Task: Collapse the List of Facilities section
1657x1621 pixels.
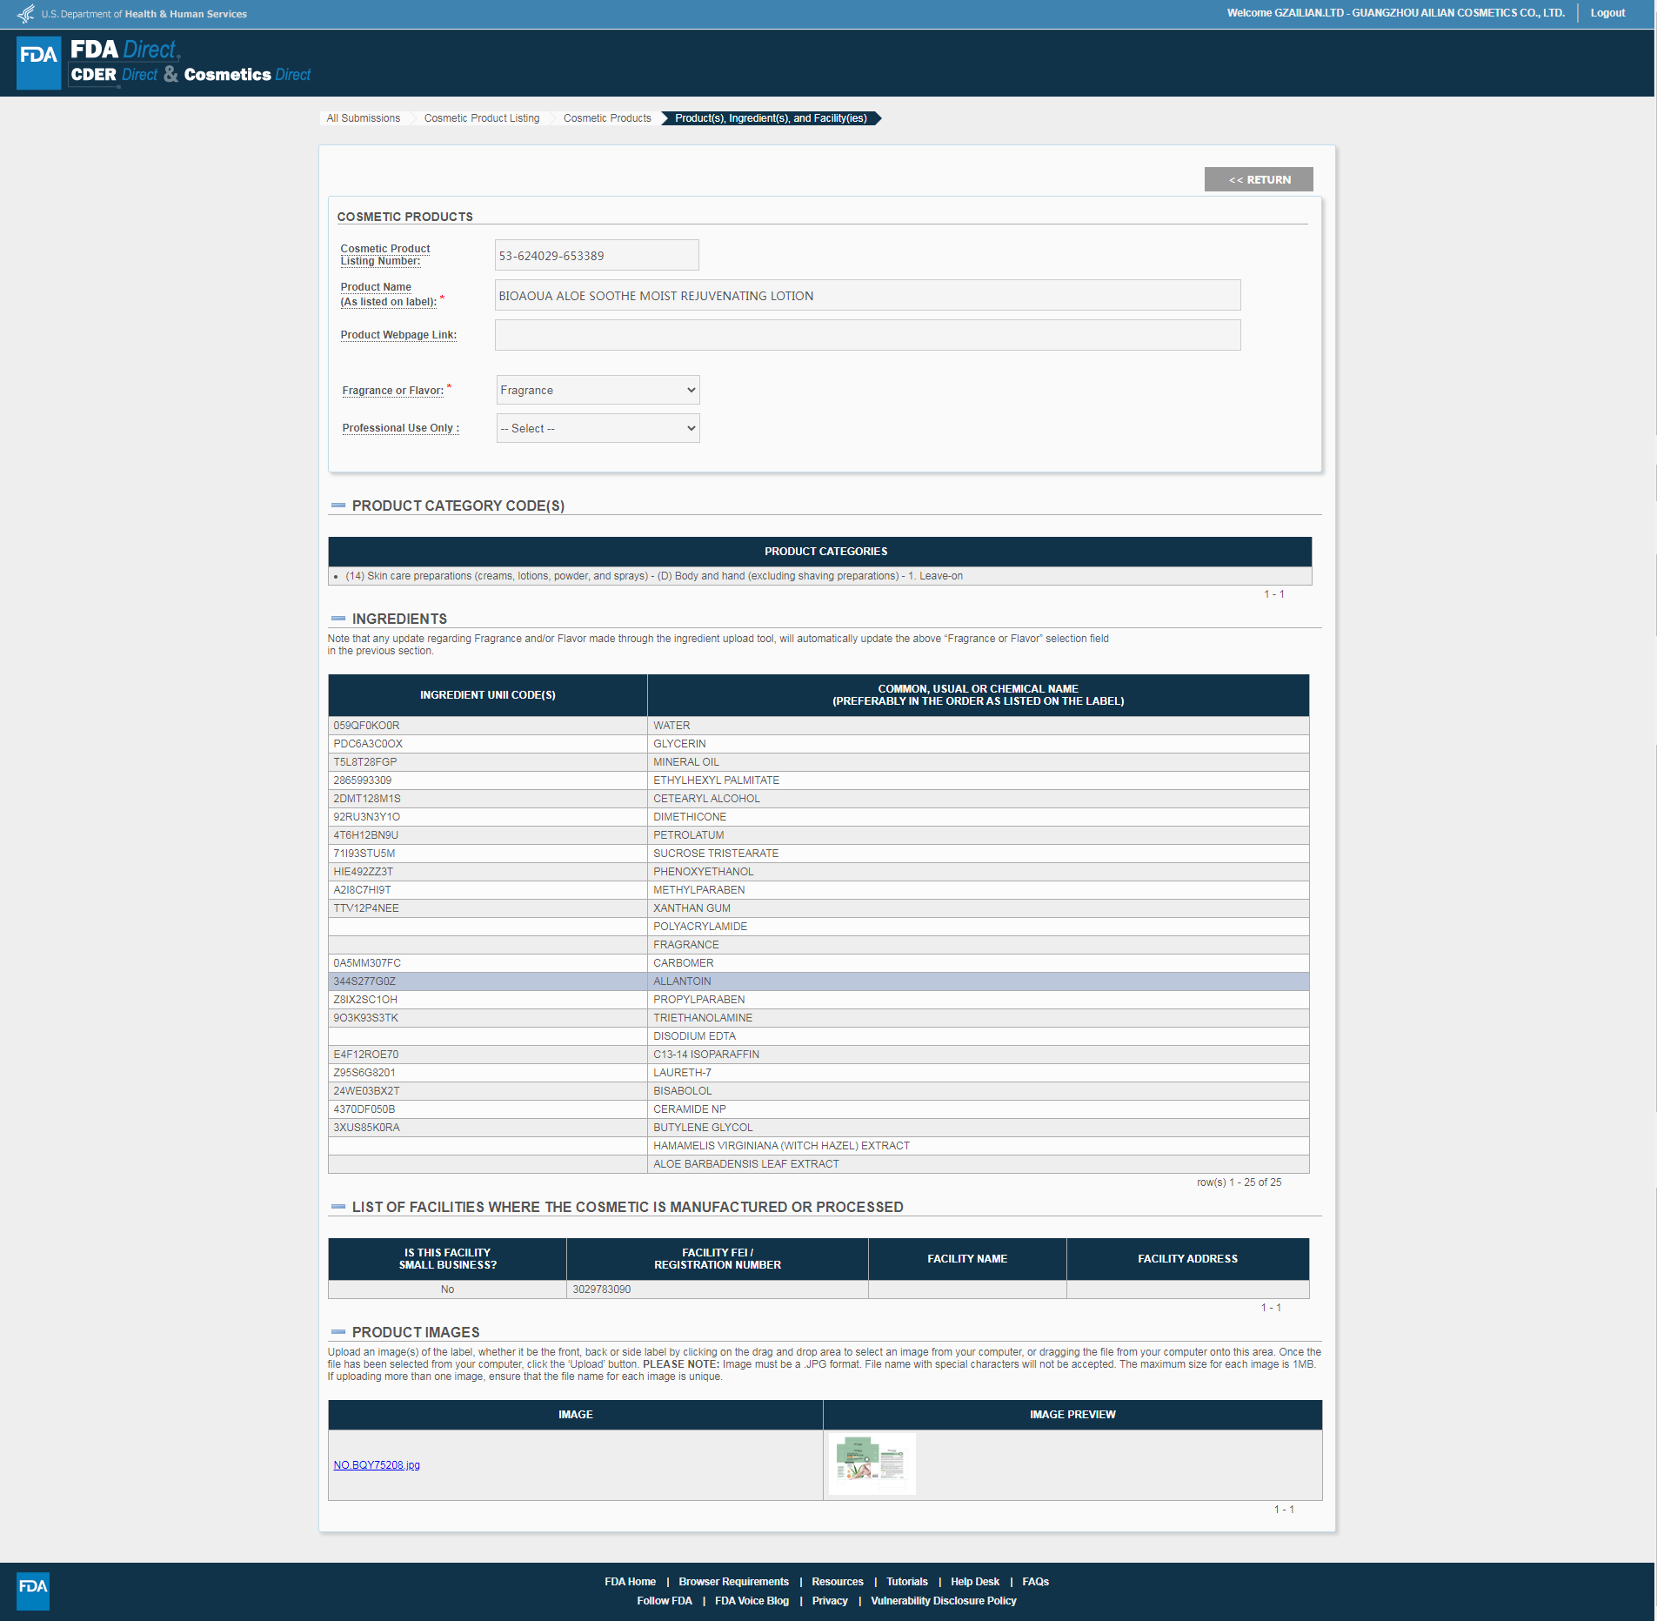Action: [338, 1207]
